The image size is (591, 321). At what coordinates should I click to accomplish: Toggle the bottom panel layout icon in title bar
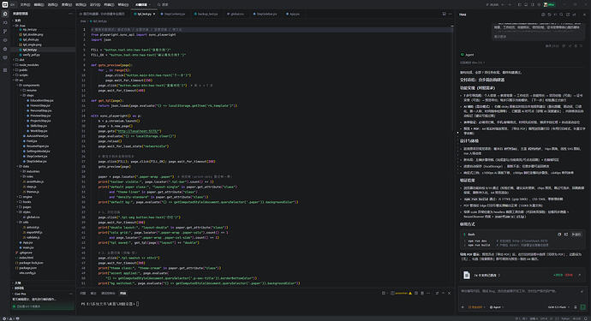(x=526, y=4)
